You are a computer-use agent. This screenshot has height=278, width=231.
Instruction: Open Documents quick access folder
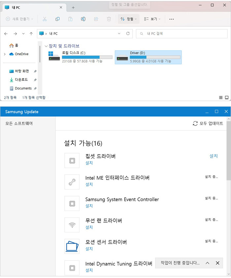(x=20, y=88)
